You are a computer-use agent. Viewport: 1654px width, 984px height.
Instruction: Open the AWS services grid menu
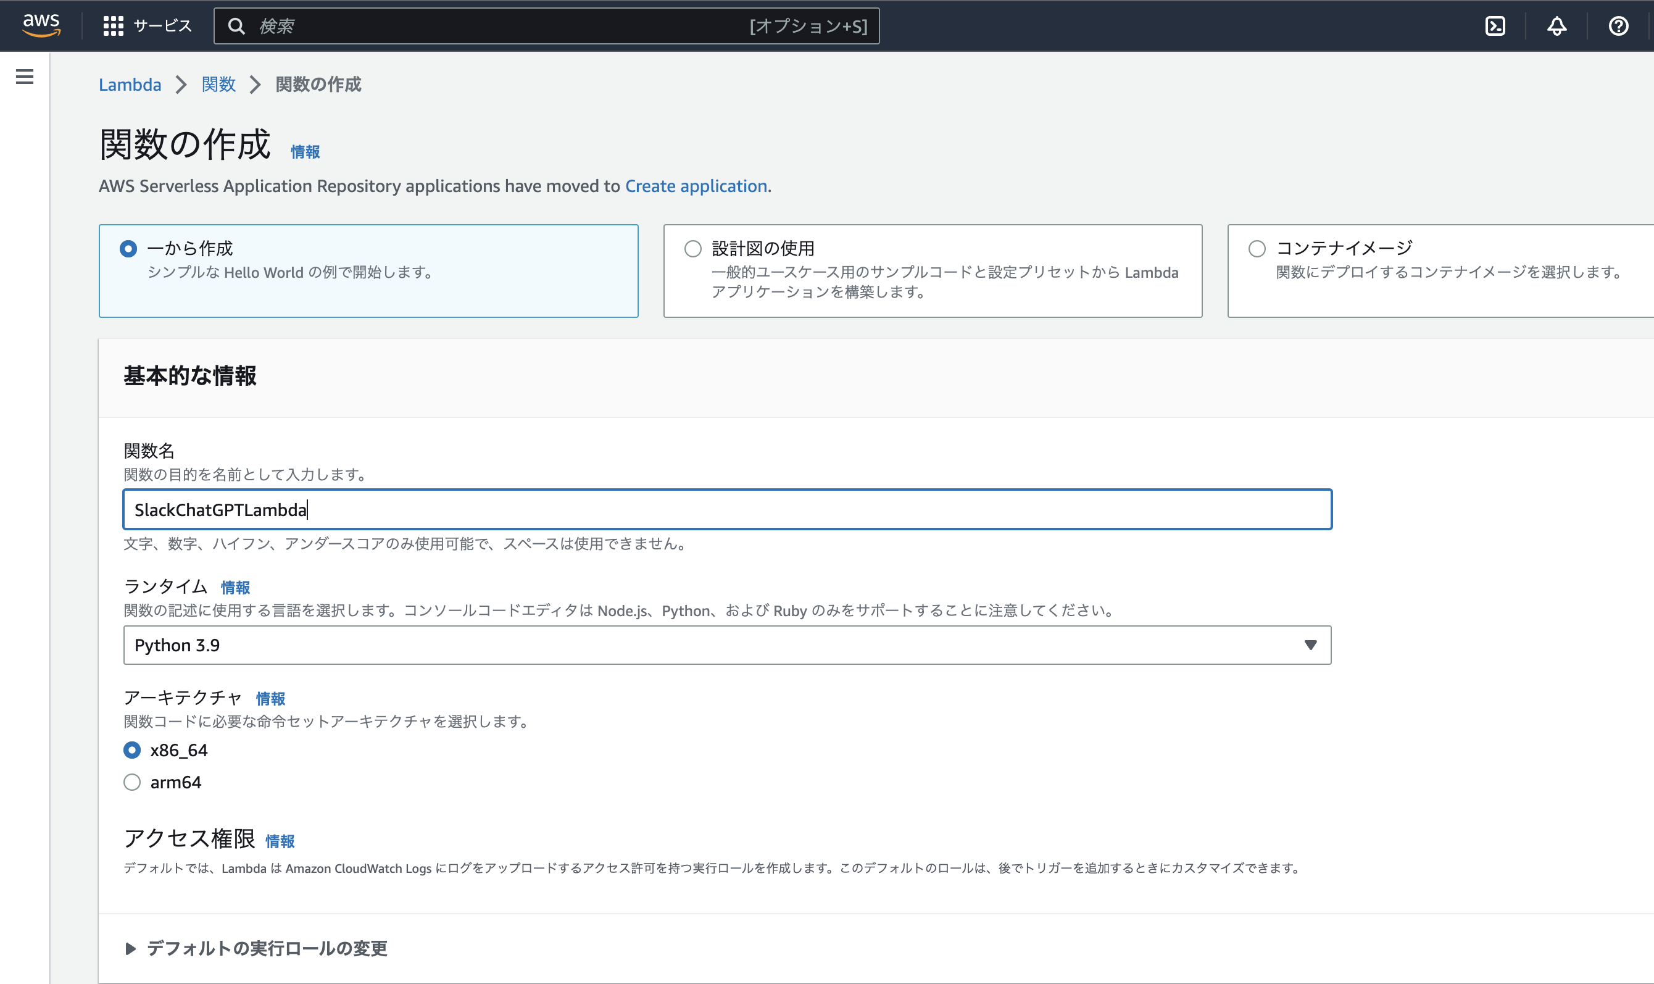(114, 26)
